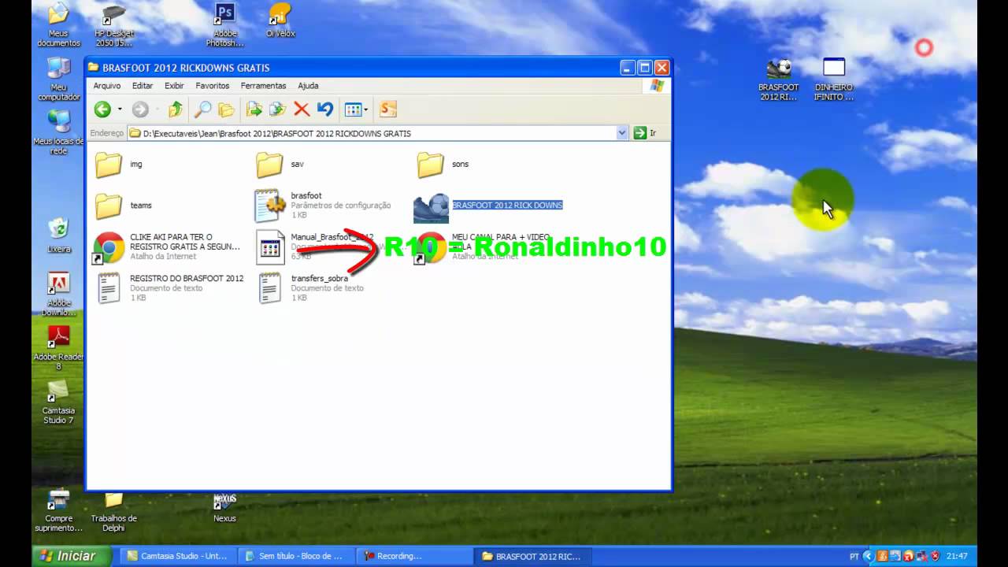The height and width of the screenshot is (567, 1008).
Task: Open the Ferramentas menu
Action: pos(263,85)
